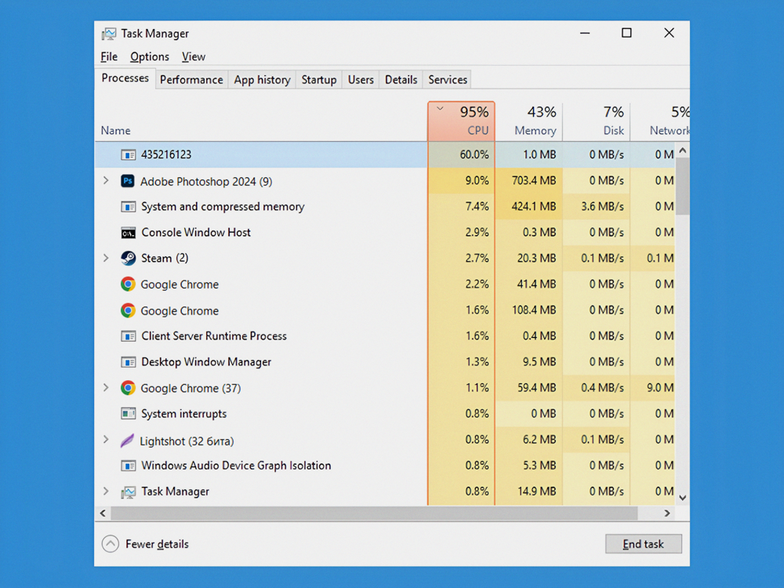Open the Options menu
This screenshot has width=784, height=588.
click(x=149, y=56)
